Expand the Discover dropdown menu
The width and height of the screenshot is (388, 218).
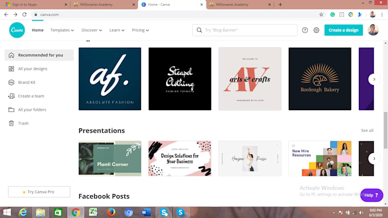92,30
